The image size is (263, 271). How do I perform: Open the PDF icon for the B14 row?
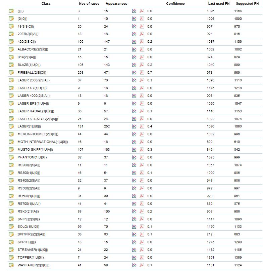[142, 57]
